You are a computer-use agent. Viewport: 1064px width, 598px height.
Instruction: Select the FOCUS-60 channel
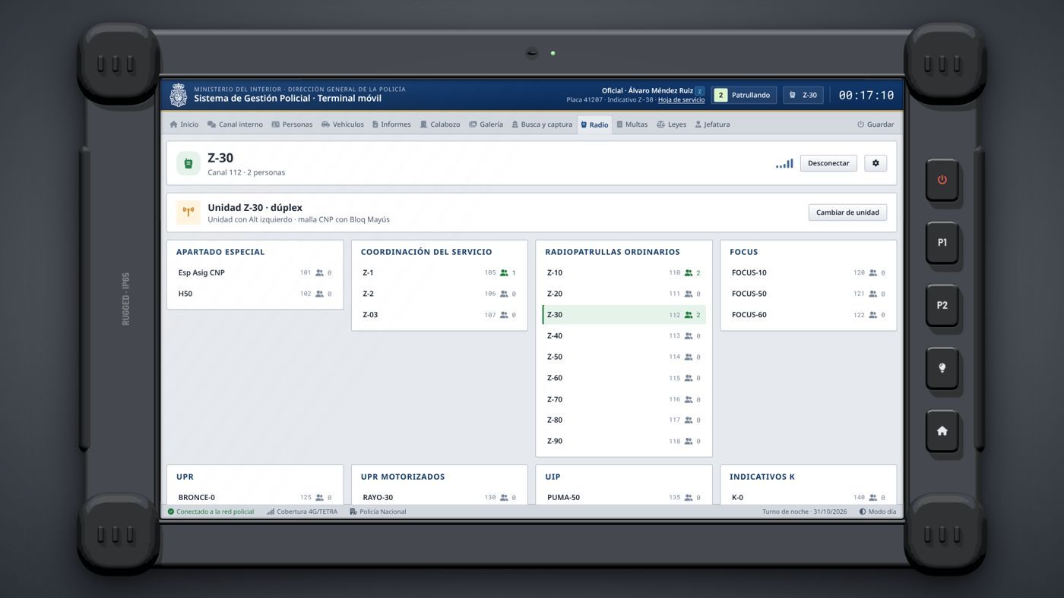coord(809,315)
